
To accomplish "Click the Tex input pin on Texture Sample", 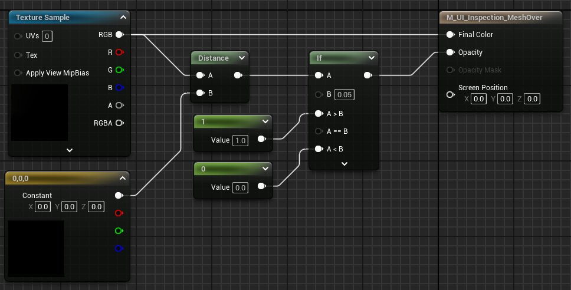I will coord(18,55).
